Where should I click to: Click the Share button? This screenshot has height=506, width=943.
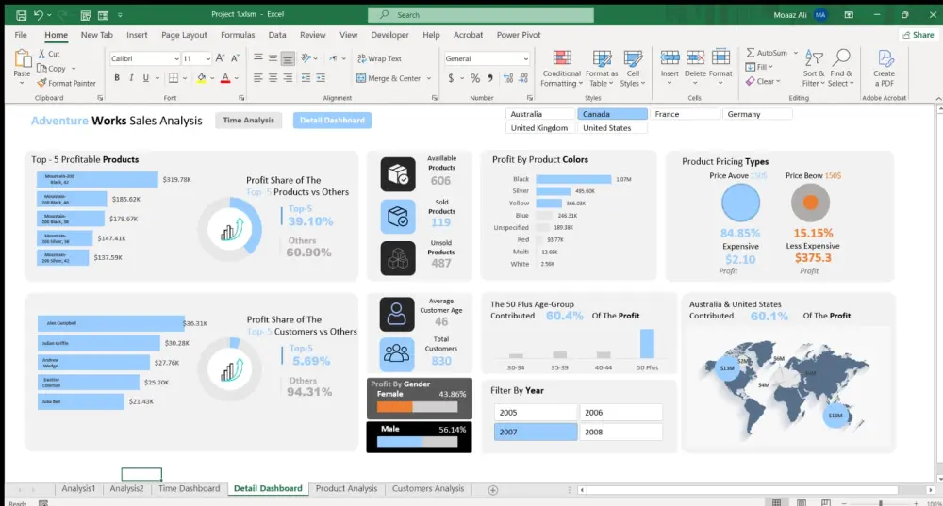(x=918, y=35)
